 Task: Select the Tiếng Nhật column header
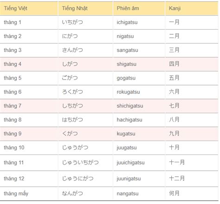click(x=85, y=8)
